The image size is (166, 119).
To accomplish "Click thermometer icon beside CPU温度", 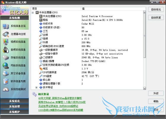I will point(41,76).
